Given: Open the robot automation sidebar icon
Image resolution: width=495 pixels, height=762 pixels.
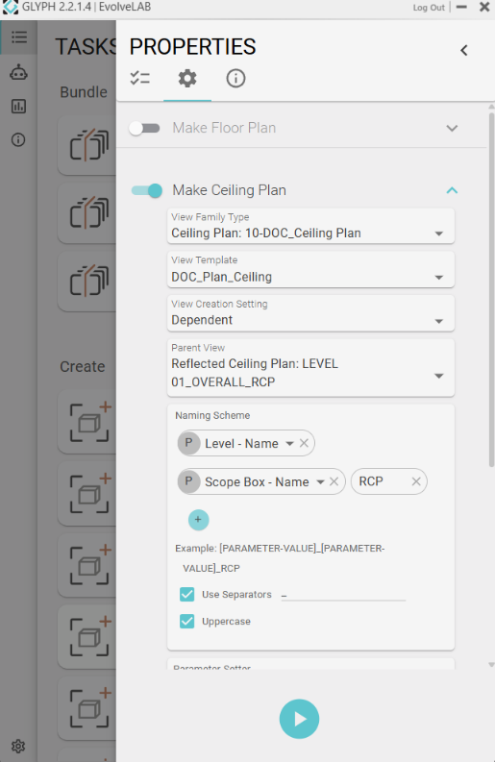Looking at the screenshot, I should pos(18,72).
